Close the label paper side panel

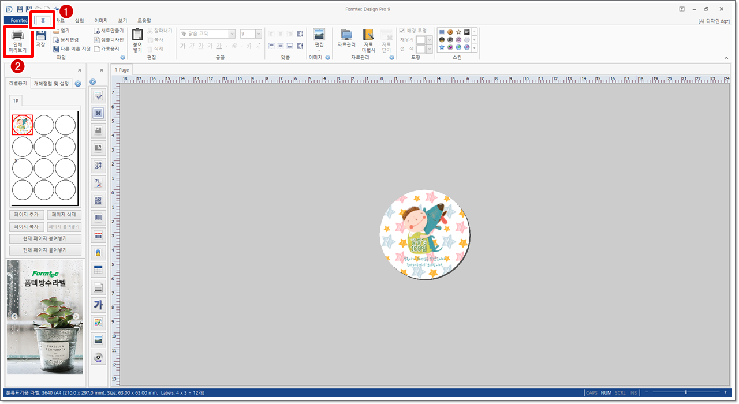pyautogui.click(x=80, y=70)
